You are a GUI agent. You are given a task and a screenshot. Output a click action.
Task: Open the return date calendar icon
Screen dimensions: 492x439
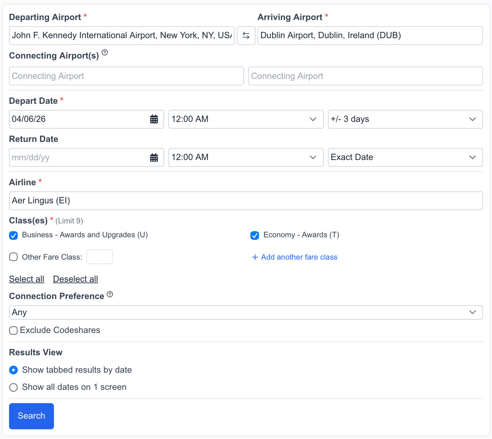coord(154,157)
